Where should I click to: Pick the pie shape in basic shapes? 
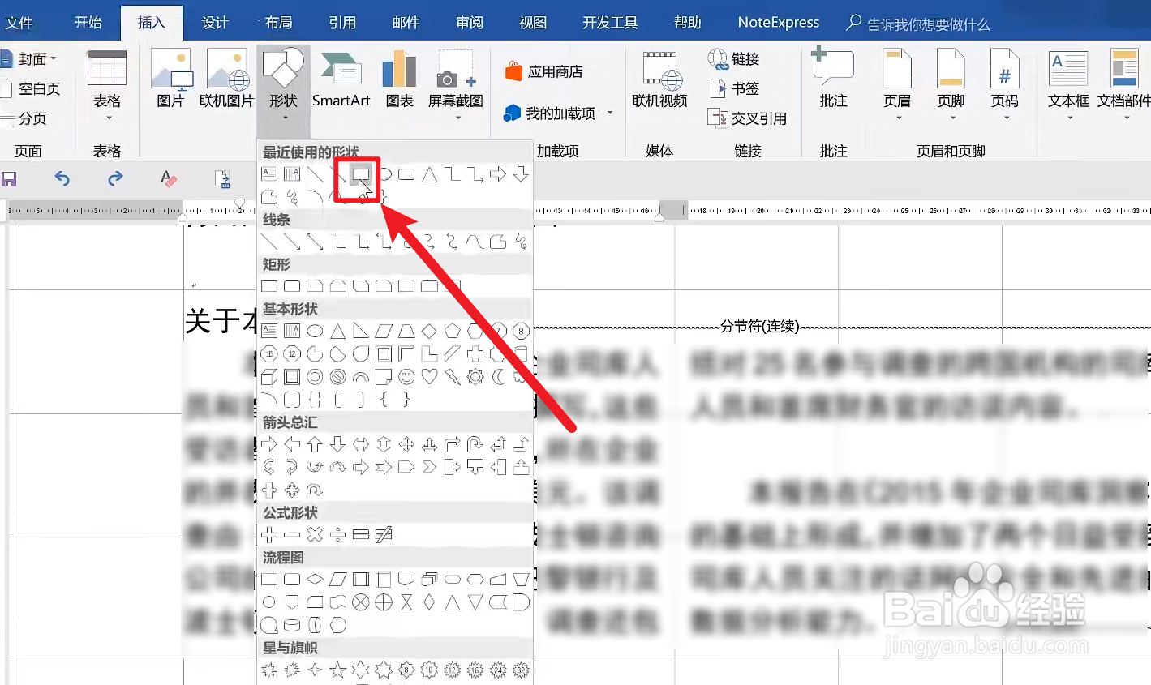[x=315, y=353]
